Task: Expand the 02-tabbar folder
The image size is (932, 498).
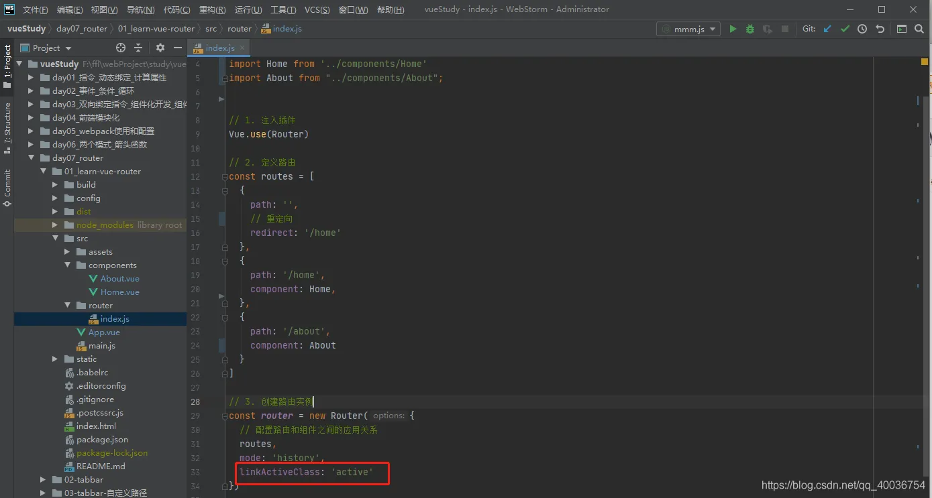Action: [43, 480]
